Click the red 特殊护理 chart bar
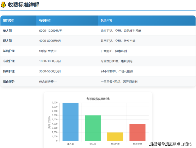This screenshot has width=196, height=148. [137, 132]
